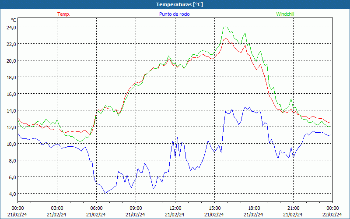350x219 pixels.
Task: Click the '24,0' y-axis value
Action: point(11,28)
